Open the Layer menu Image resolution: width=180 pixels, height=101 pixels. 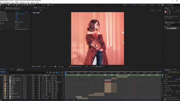pyautogui.click(x=13, y=3)
